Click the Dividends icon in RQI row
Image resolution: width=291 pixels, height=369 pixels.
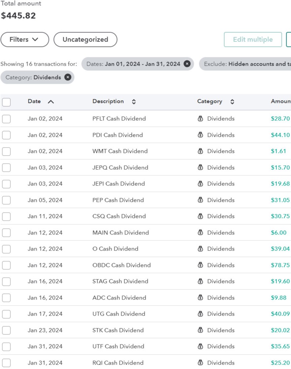coord(200,363)
